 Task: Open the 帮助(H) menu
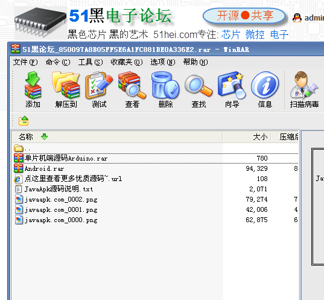coord(195,62)
